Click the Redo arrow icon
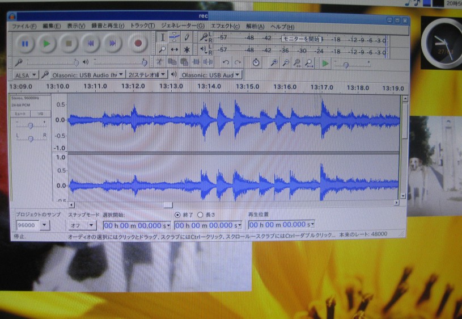 (238, 62)
